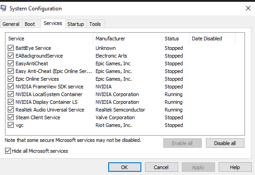Select the vgc service name

pyautogui.click(x=20, y=125)
